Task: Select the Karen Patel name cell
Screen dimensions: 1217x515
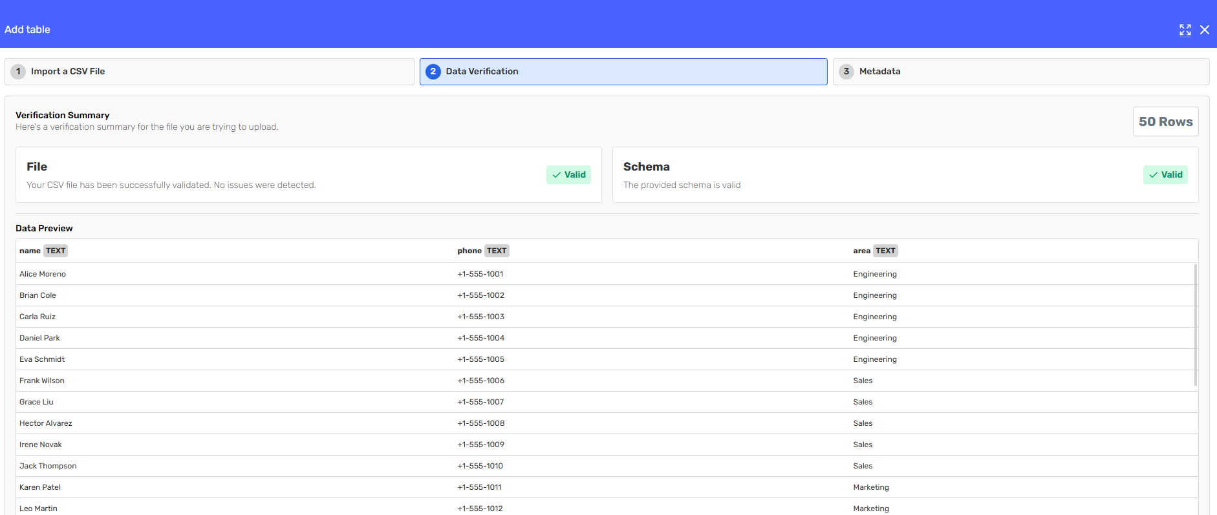Action: 40,487
